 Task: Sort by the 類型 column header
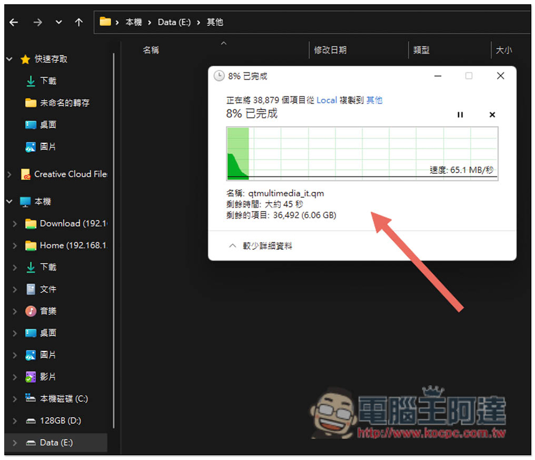(421, 50)
